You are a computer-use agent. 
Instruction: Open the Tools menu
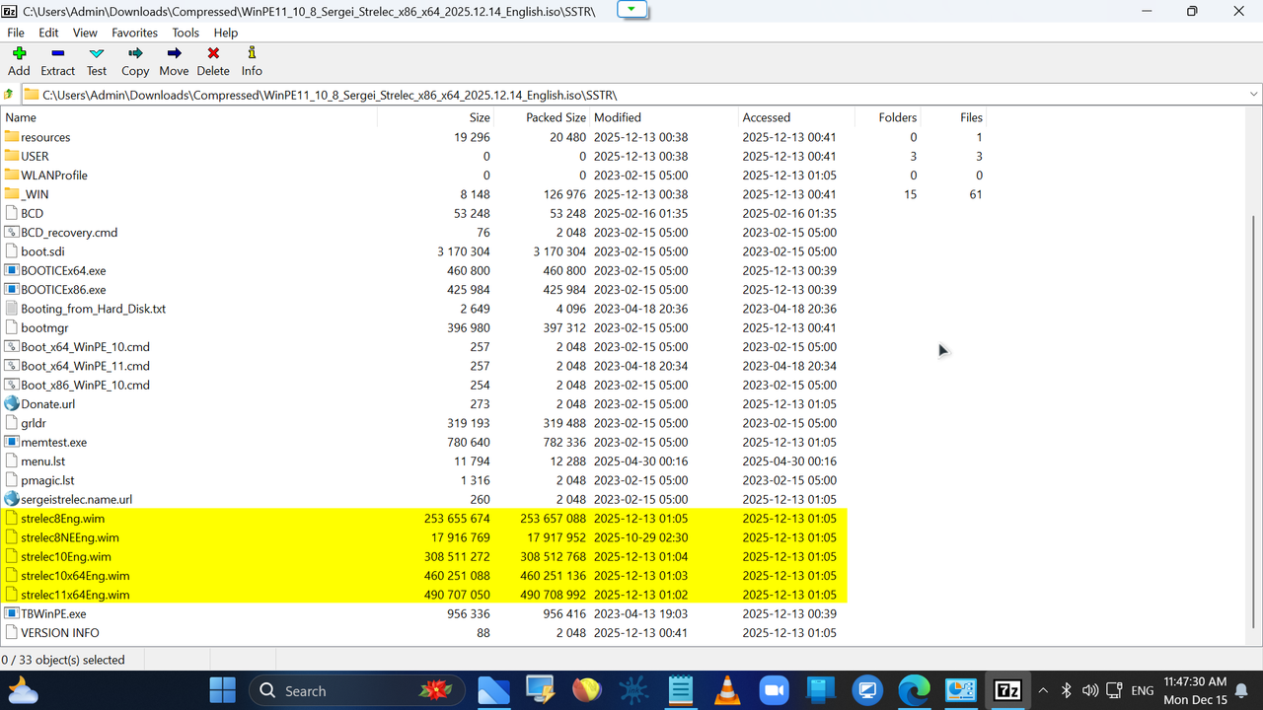coord(186,33)
